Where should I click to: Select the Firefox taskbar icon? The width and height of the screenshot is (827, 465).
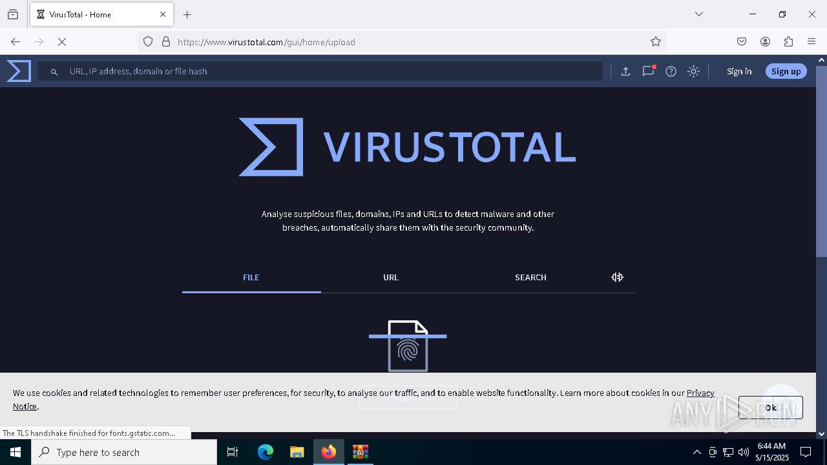click(x=329, y=452)
